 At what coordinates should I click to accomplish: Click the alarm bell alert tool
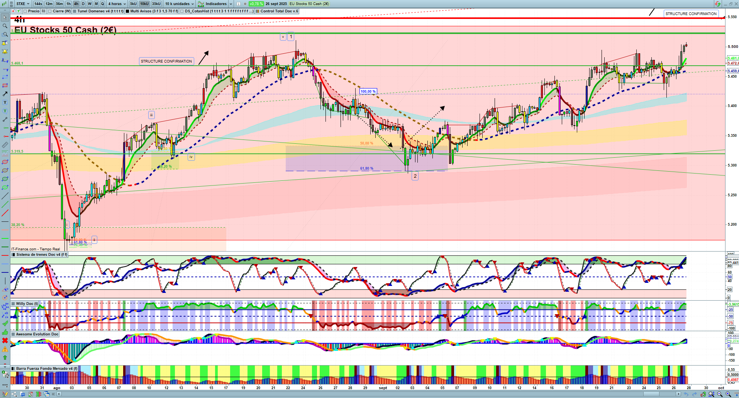coord(5,51)
